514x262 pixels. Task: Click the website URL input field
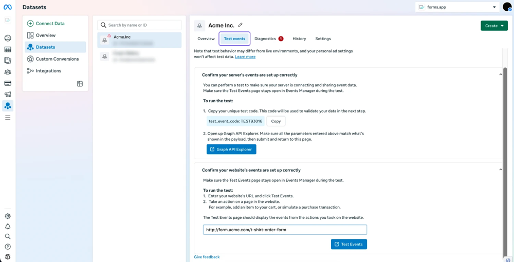[285, 230]
